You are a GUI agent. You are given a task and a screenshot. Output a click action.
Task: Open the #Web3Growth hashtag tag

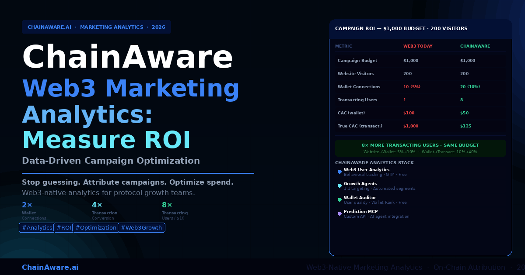coord(141,227)
